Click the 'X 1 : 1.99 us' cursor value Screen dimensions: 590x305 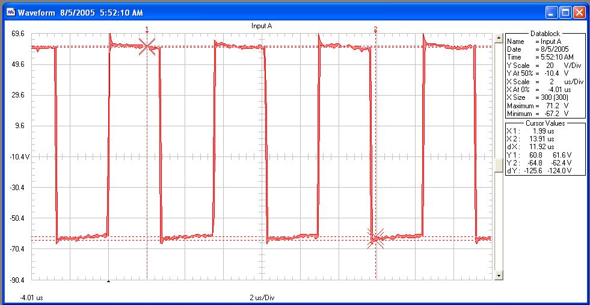click(x=530, y=131)
